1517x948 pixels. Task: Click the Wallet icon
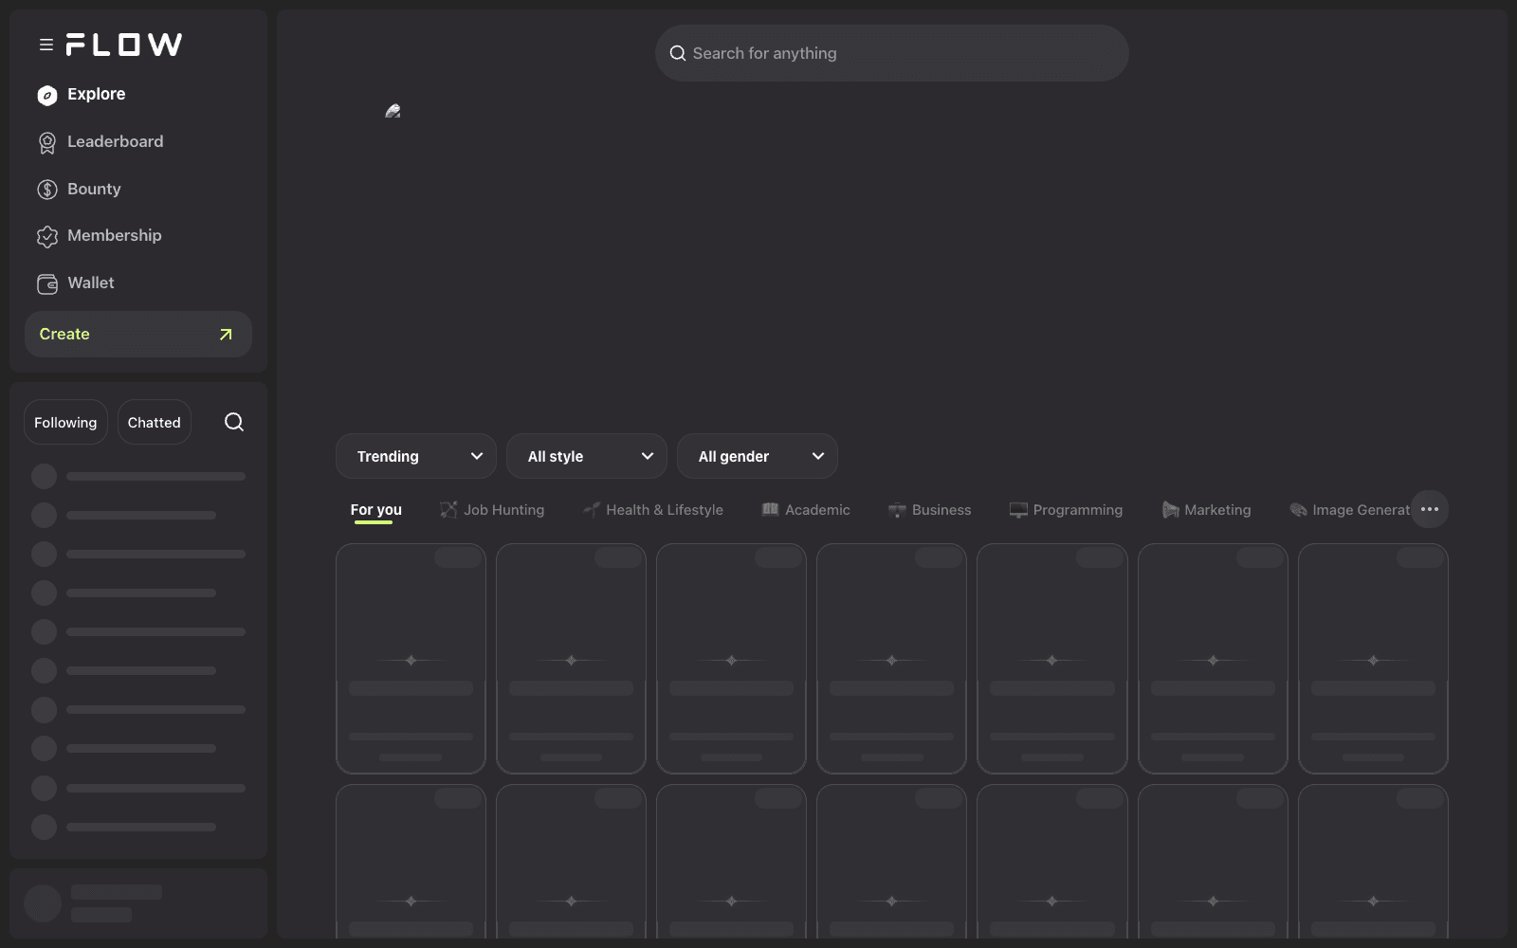coord(47,283)
